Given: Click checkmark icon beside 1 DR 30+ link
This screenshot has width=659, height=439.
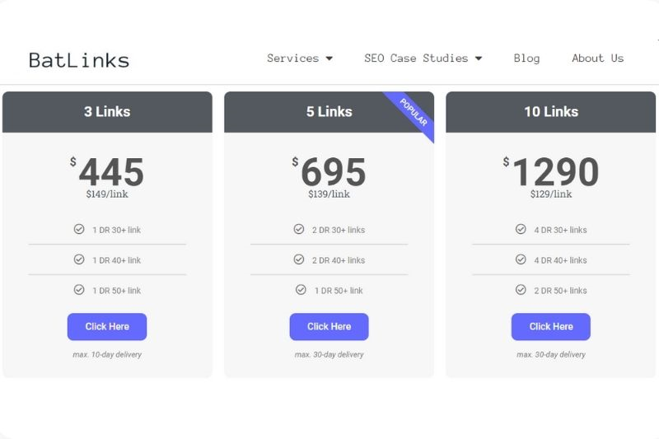Looking at the screenshot, I should point(79,229).
